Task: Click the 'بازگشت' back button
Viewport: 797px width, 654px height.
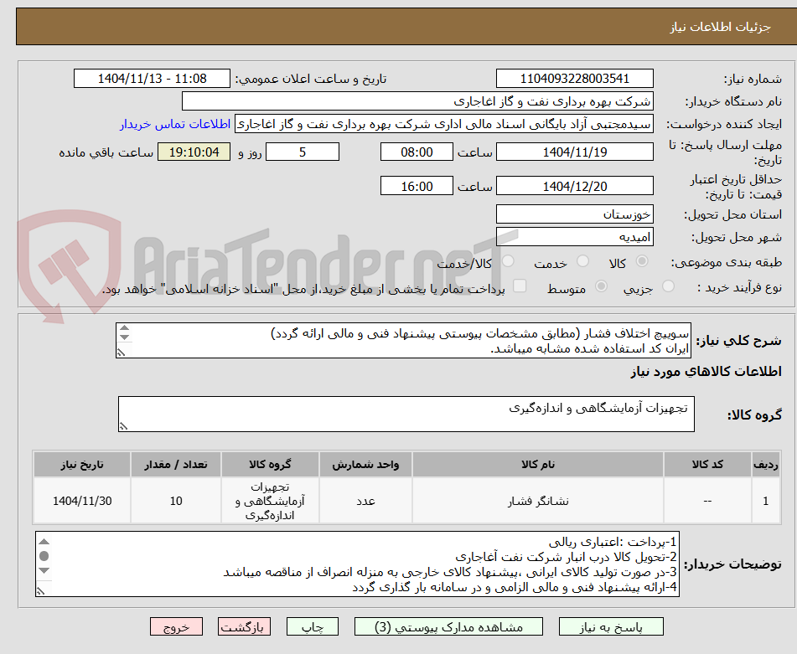Action: (x=244, y=626)
